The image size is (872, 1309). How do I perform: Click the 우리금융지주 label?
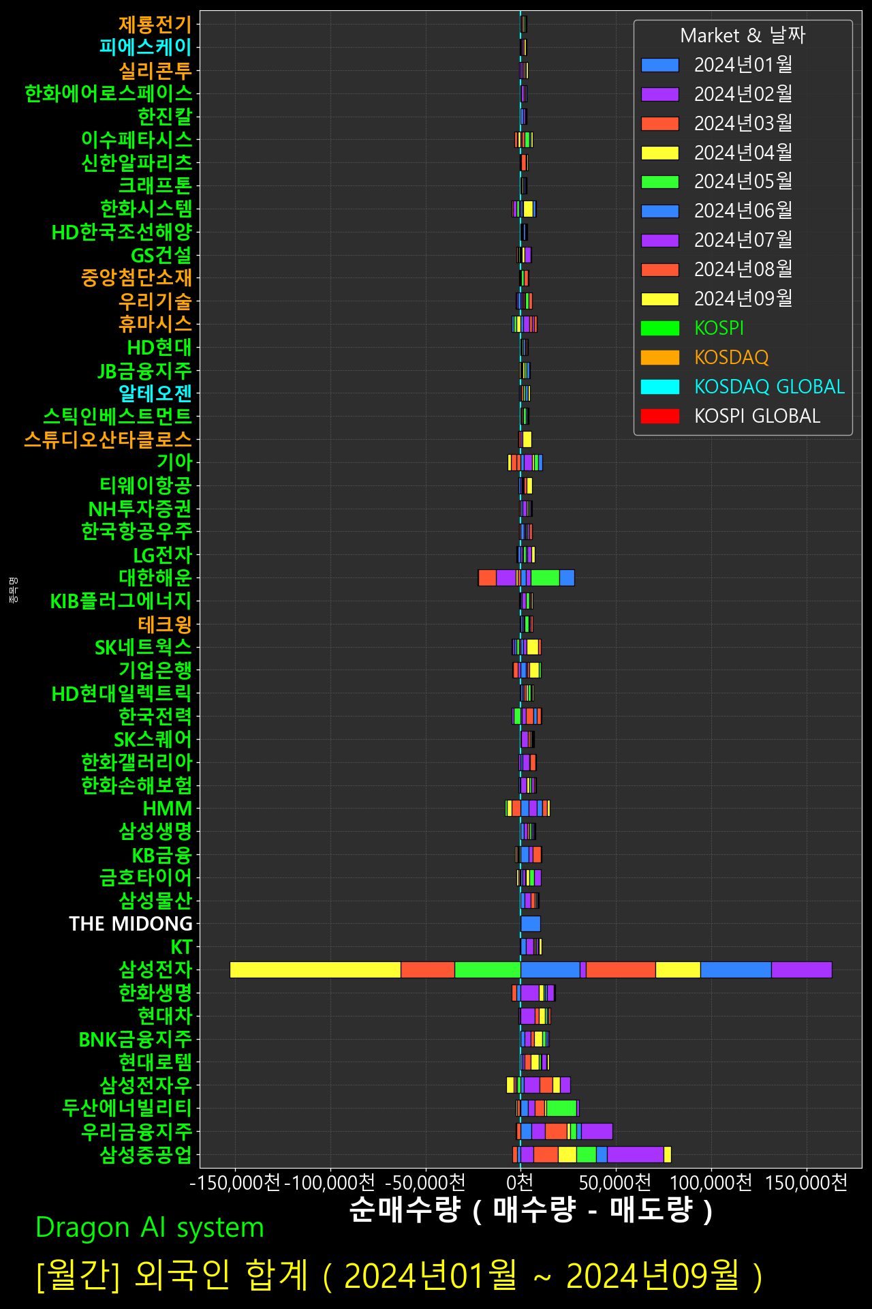136,1131
